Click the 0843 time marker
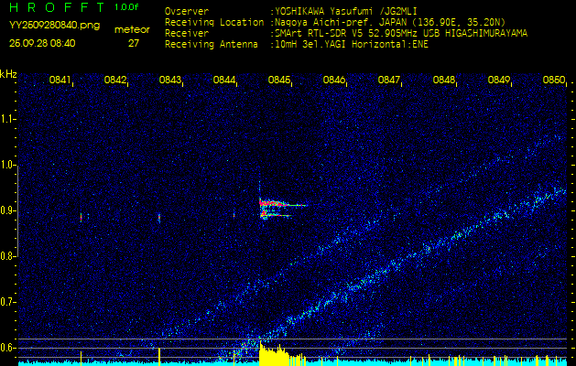 169,80
